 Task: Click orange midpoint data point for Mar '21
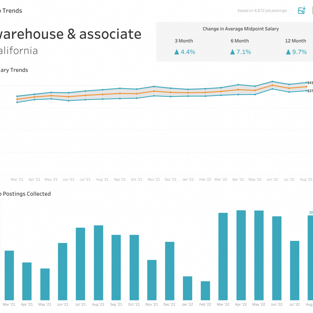pyautogui.click(x=17, y=99)
